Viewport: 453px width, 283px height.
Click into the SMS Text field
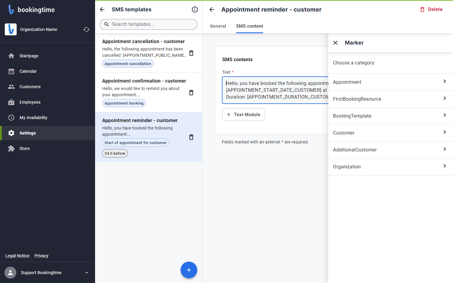click(275, 90)
